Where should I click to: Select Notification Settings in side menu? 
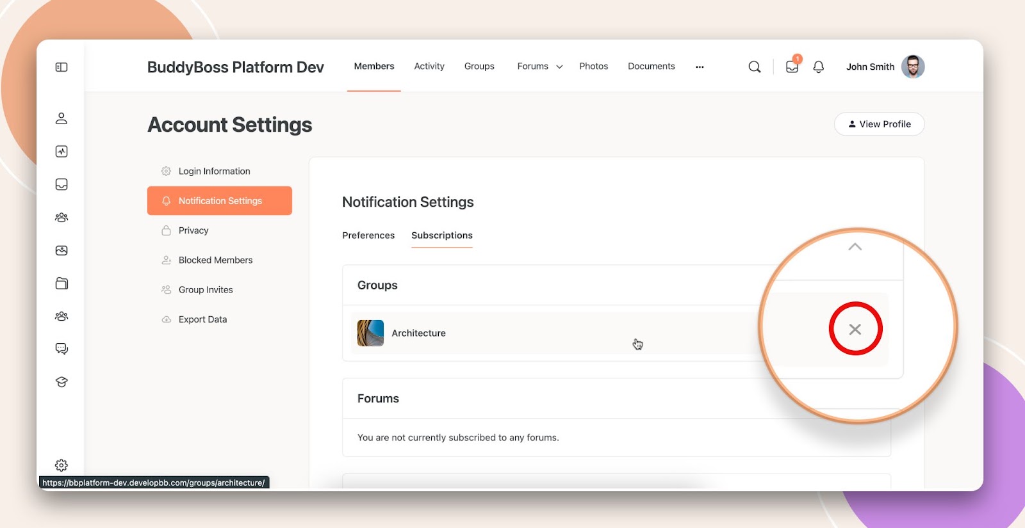tap(220, 201)
